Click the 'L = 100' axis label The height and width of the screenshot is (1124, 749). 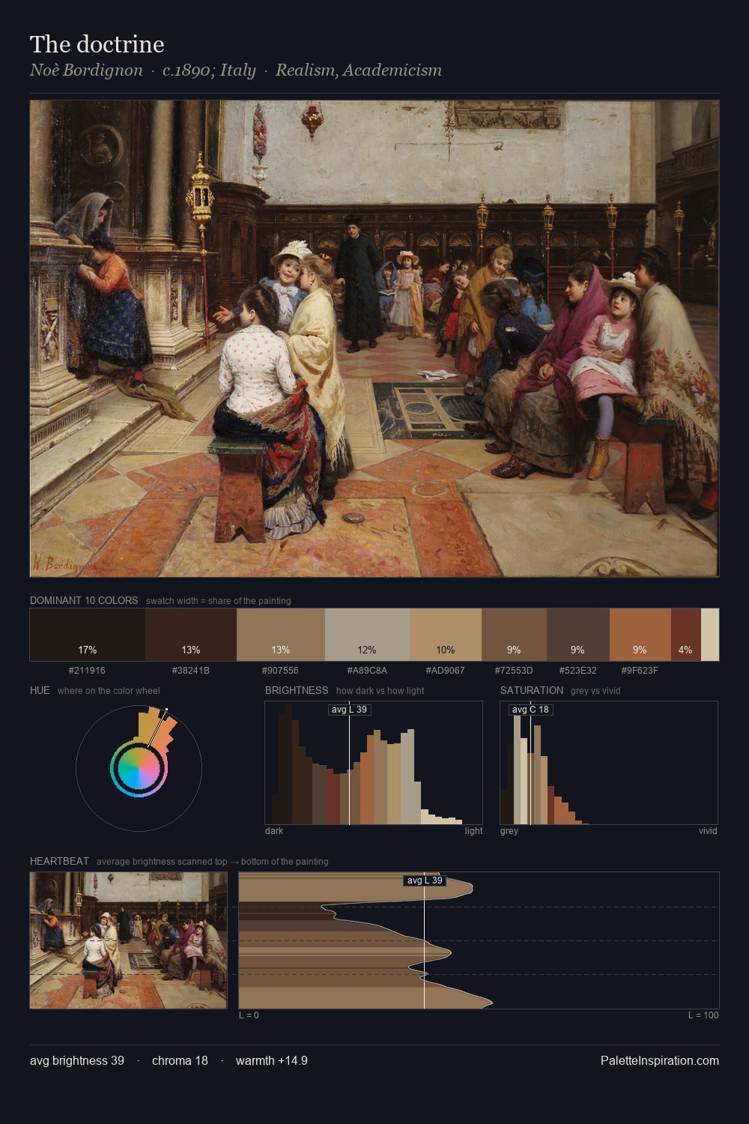(x=703, y=1015)
